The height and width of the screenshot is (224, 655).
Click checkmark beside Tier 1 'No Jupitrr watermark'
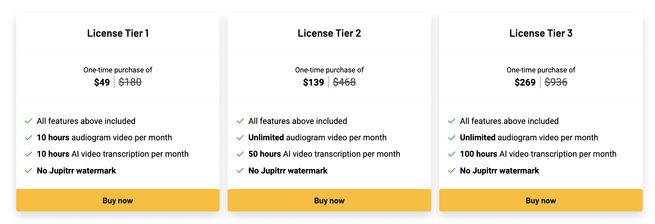tap(29, 171)
